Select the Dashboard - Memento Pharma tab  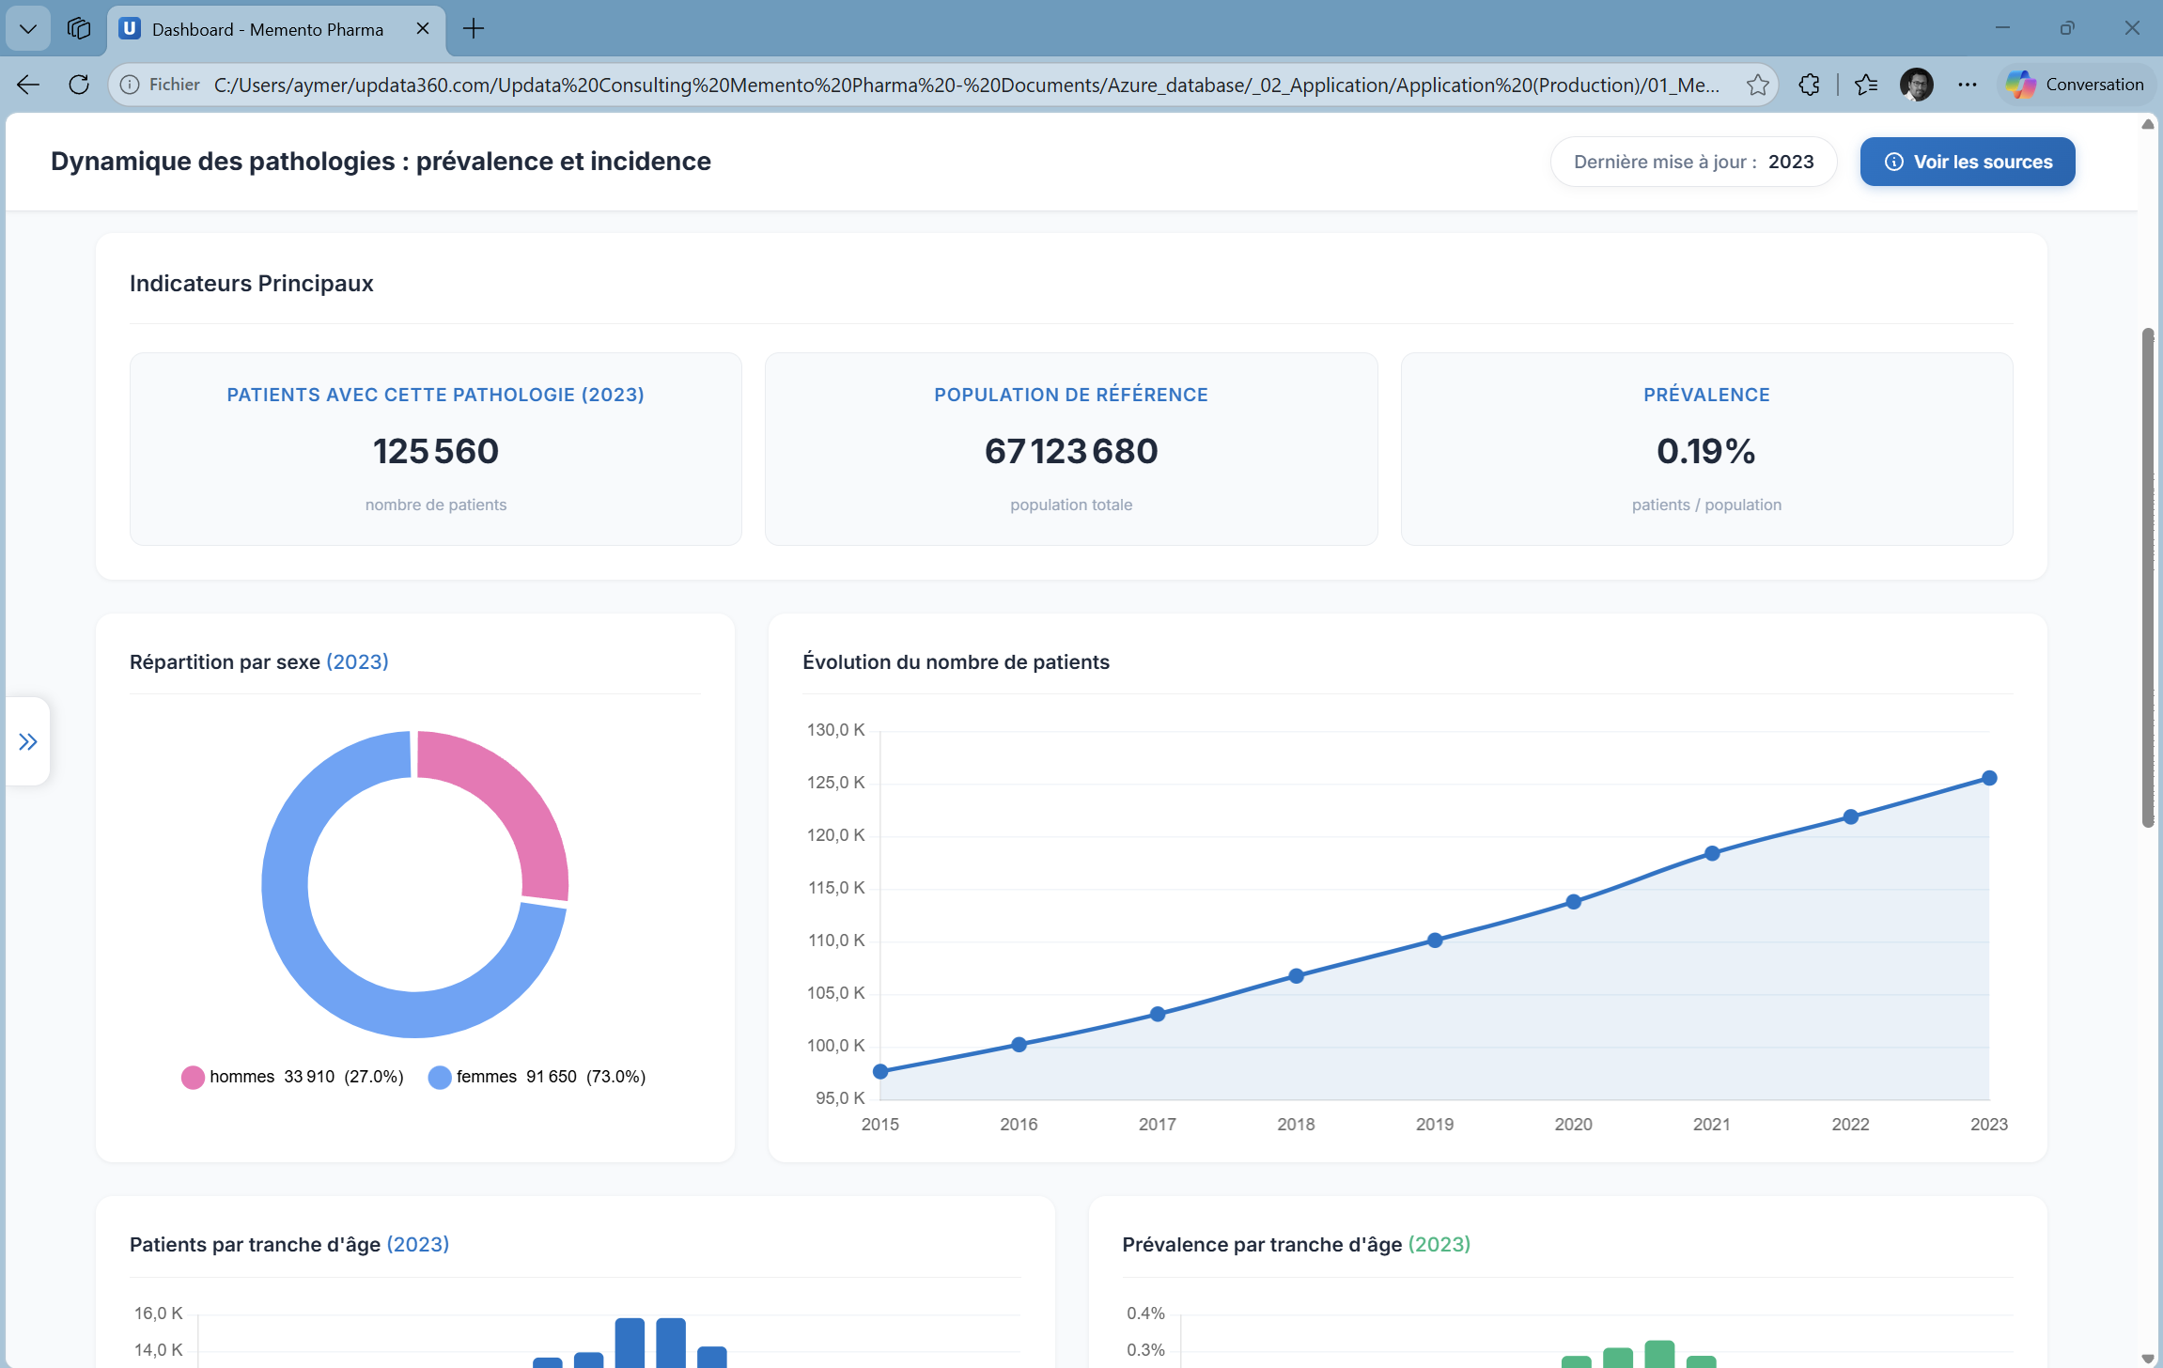[268, 29]
